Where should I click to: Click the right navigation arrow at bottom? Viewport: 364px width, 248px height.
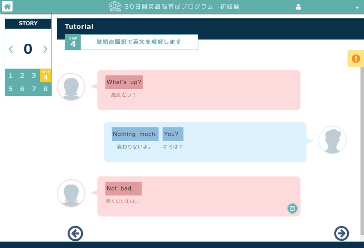pos(341,233)
